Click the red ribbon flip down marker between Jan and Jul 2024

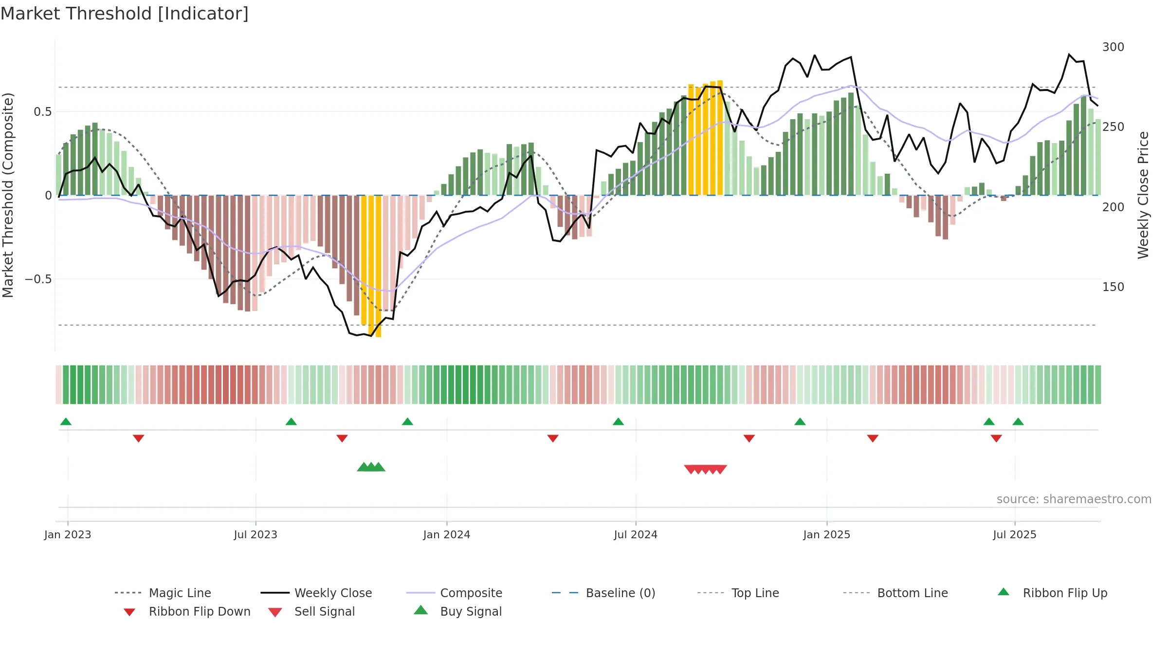[553, 438]
